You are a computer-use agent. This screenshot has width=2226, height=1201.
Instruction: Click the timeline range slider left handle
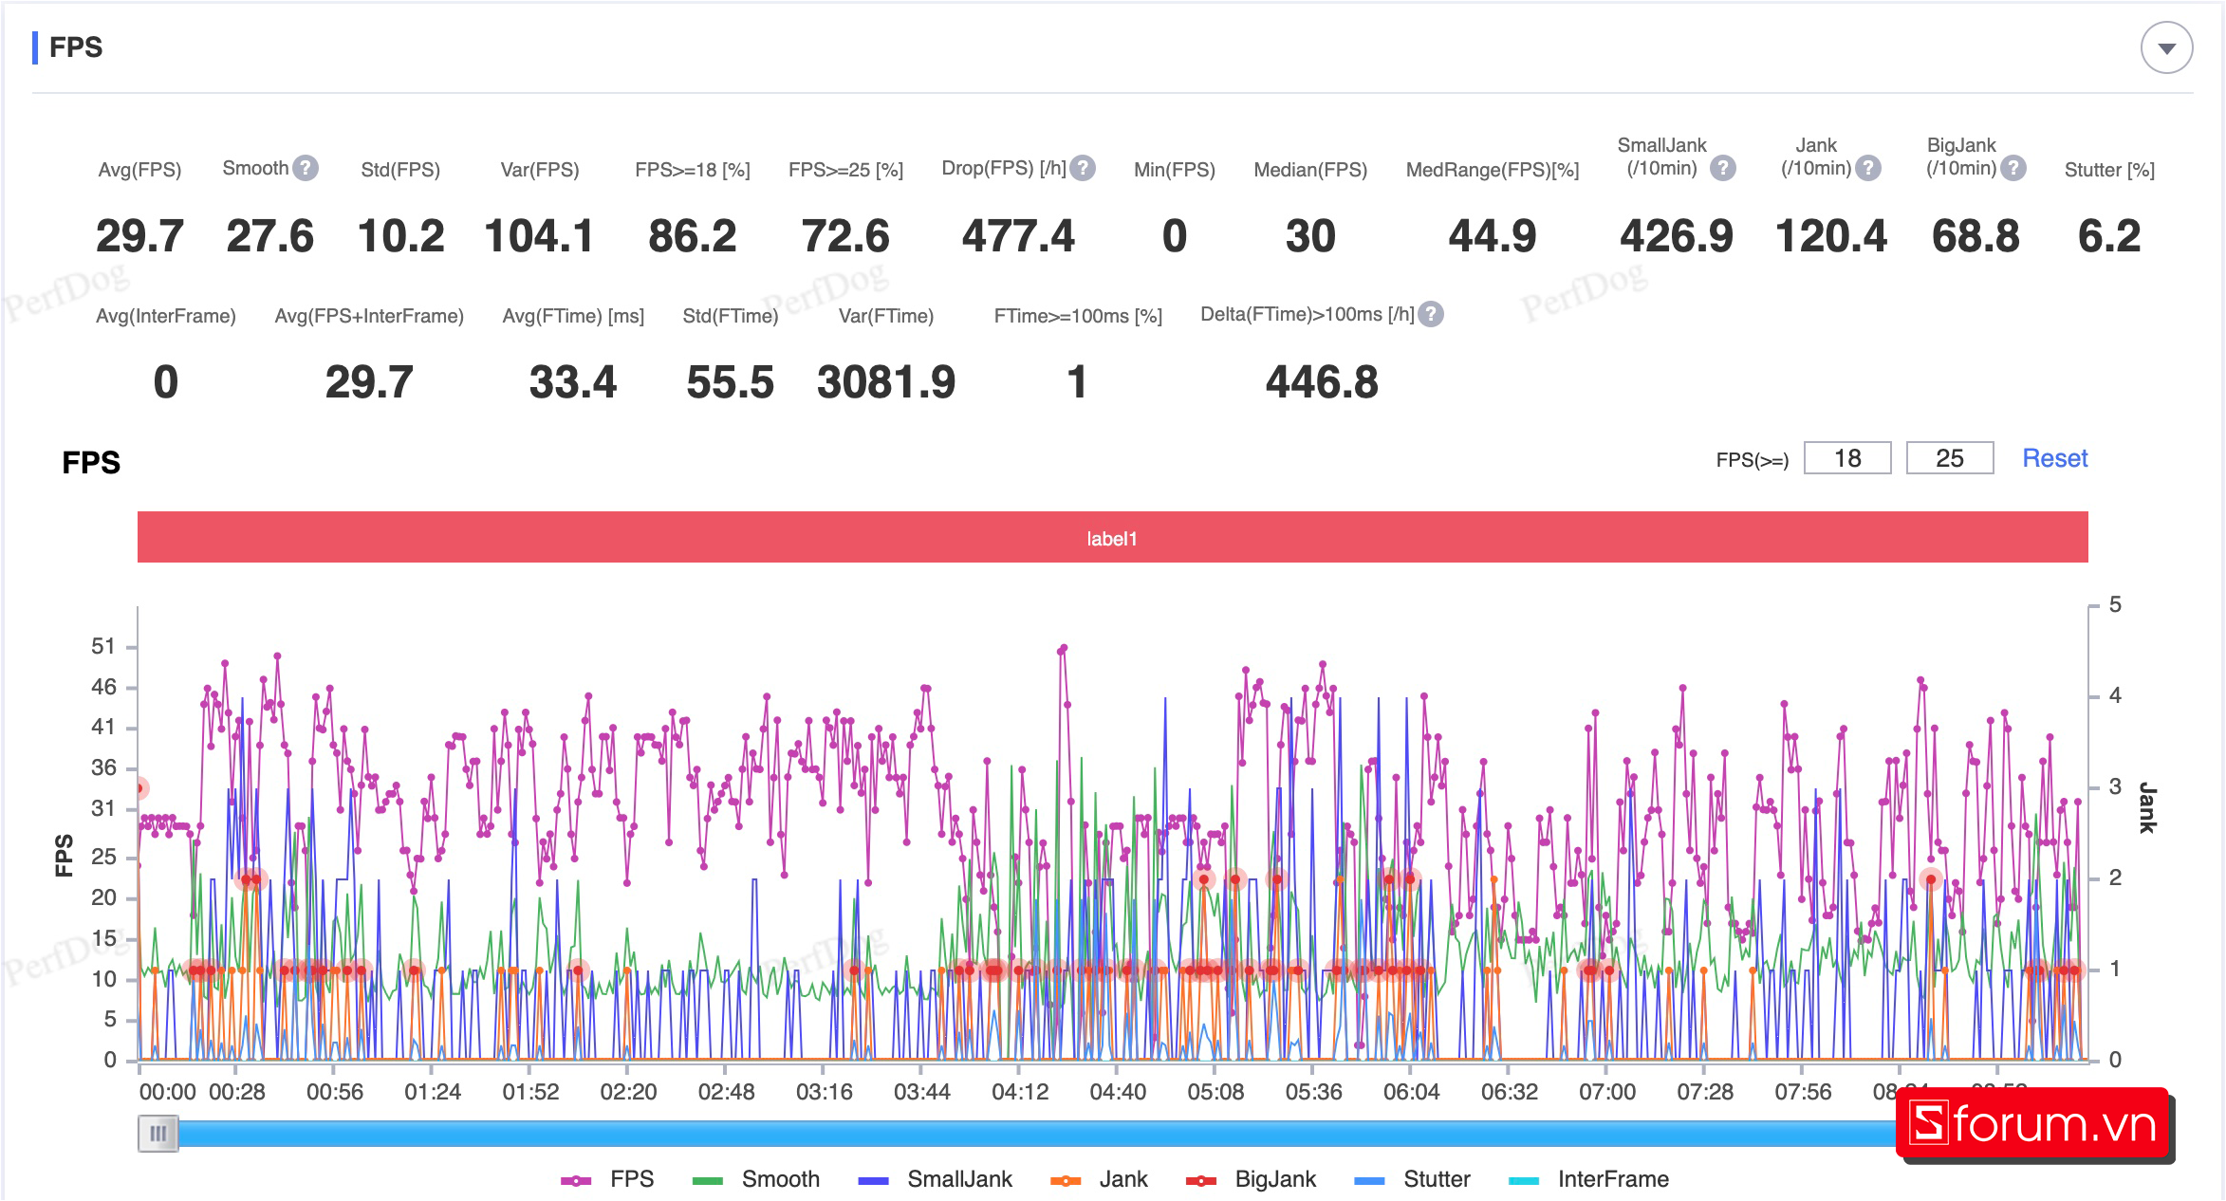tap(158, 1134)
